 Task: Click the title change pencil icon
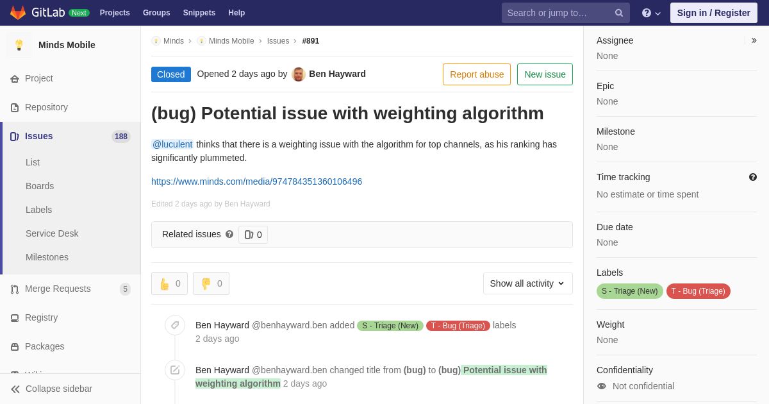(175, 370)
